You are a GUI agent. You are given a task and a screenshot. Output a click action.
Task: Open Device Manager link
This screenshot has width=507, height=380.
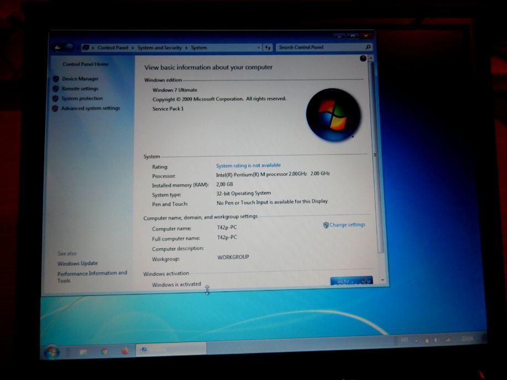tap(80, 78)
